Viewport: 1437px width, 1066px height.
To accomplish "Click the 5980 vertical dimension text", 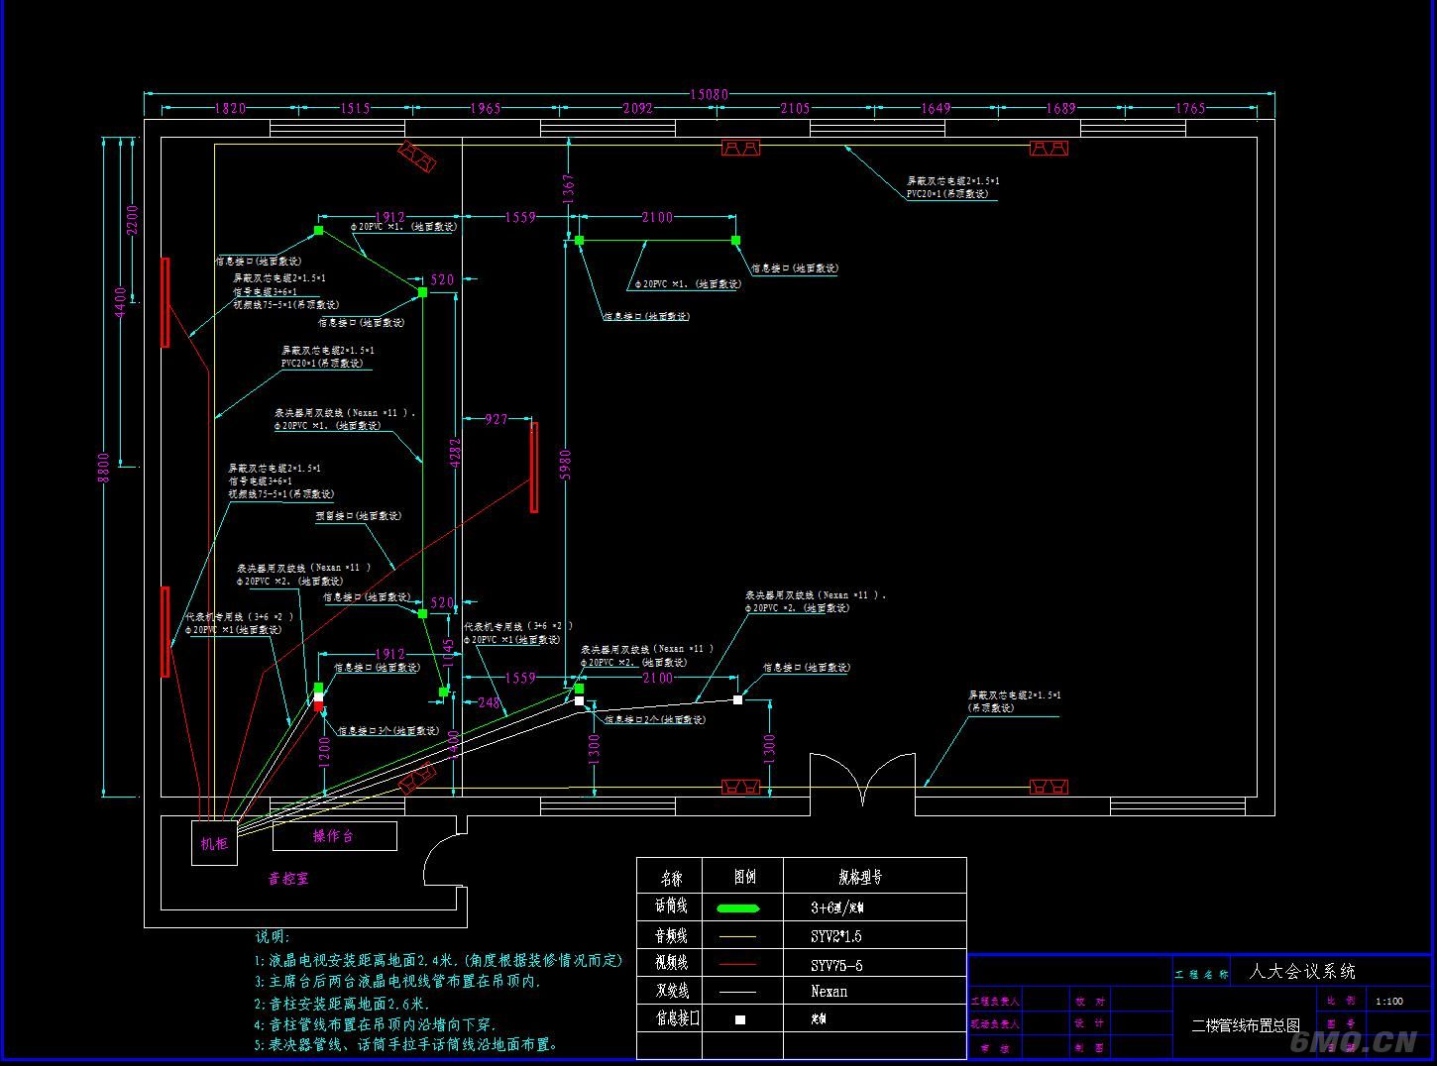I will [x=565, y=466].
